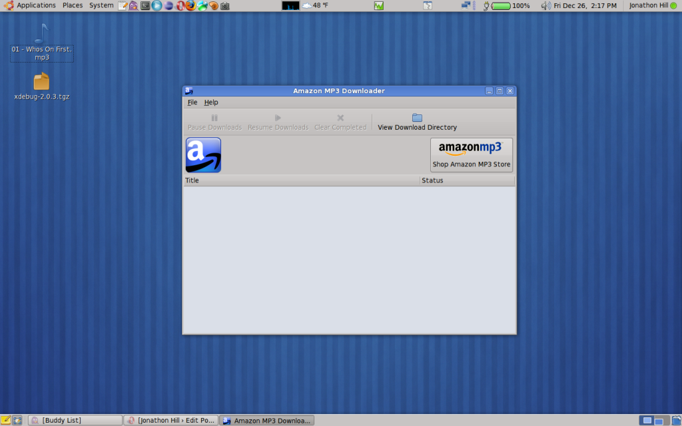
Task: Click the blue media player launcher icon
Action: point(157,5)
